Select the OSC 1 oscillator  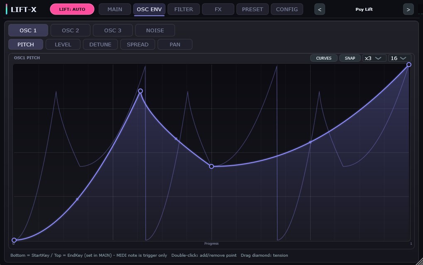[28, 30]
